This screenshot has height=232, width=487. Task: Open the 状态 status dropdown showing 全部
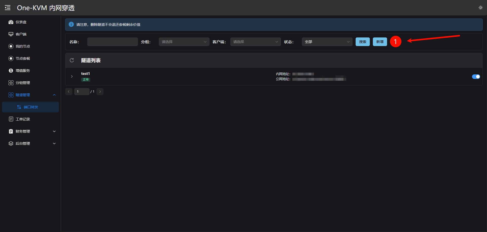327,42
